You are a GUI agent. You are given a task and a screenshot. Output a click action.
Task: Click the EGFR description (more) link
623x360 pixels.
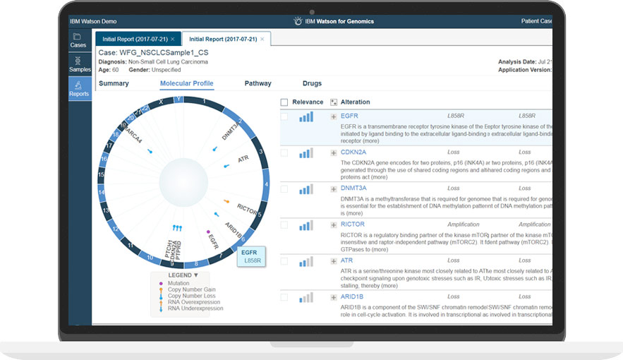(370, 141)
